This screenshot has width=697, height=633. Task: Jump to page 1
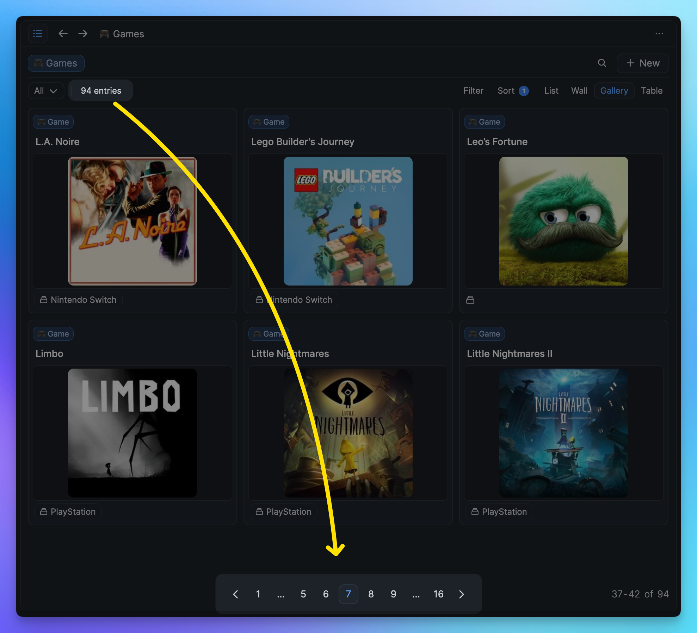pos(258,594)
